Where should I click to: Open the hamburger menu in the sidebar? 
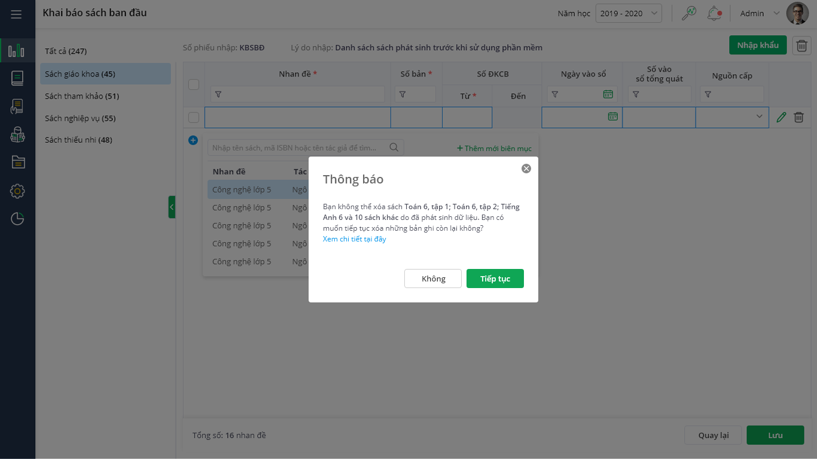tap(16, 14)
